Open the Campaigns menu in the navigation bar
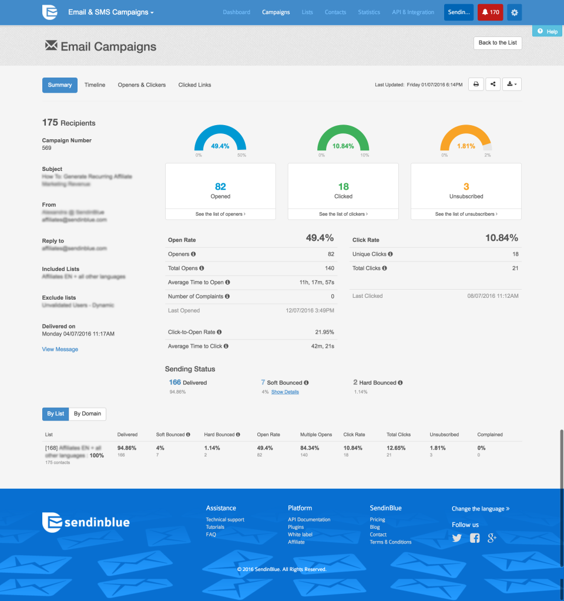The width and height of the screenshot is (564, 601). [x=276, y=12]
